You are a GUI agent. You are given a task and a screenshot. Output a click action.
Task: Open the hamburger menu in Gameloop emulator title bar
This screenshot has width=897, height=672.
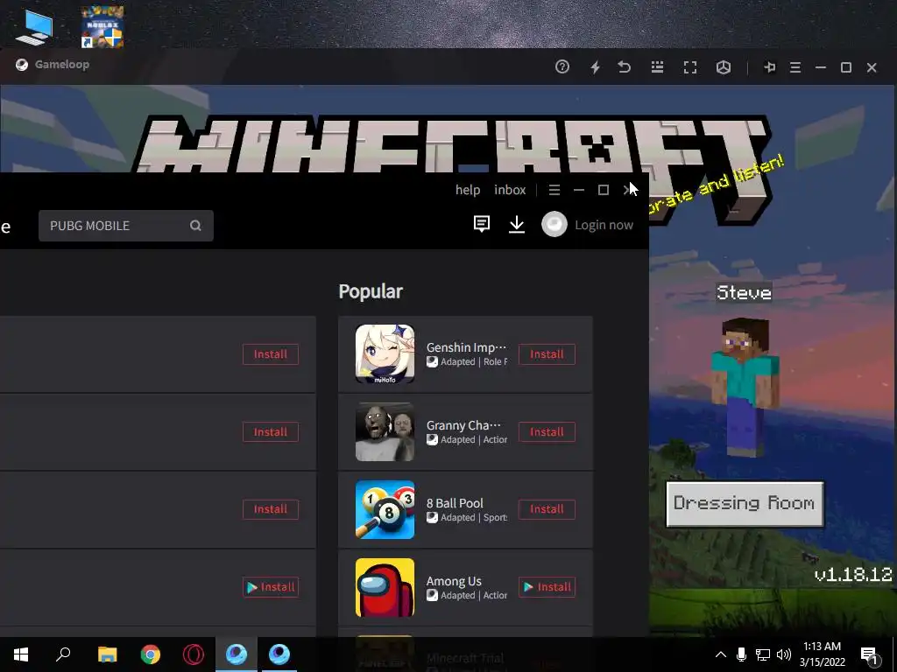point(795,67)
